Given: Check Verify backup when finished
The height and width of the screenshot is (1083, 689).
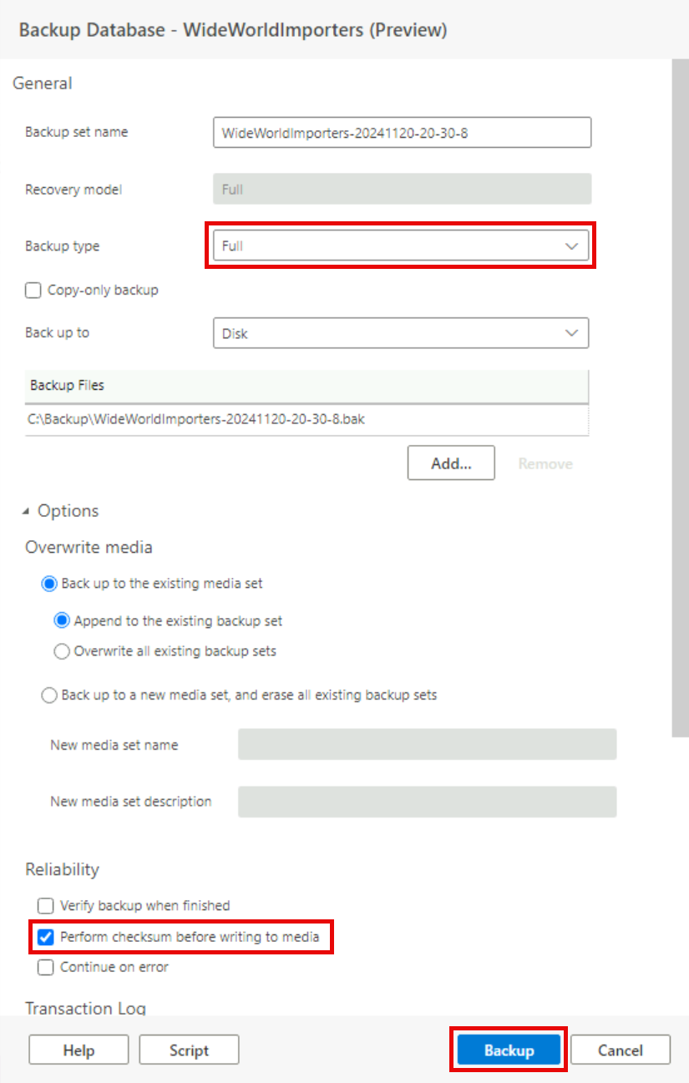Looking at the screenshot, I should 45,906.
